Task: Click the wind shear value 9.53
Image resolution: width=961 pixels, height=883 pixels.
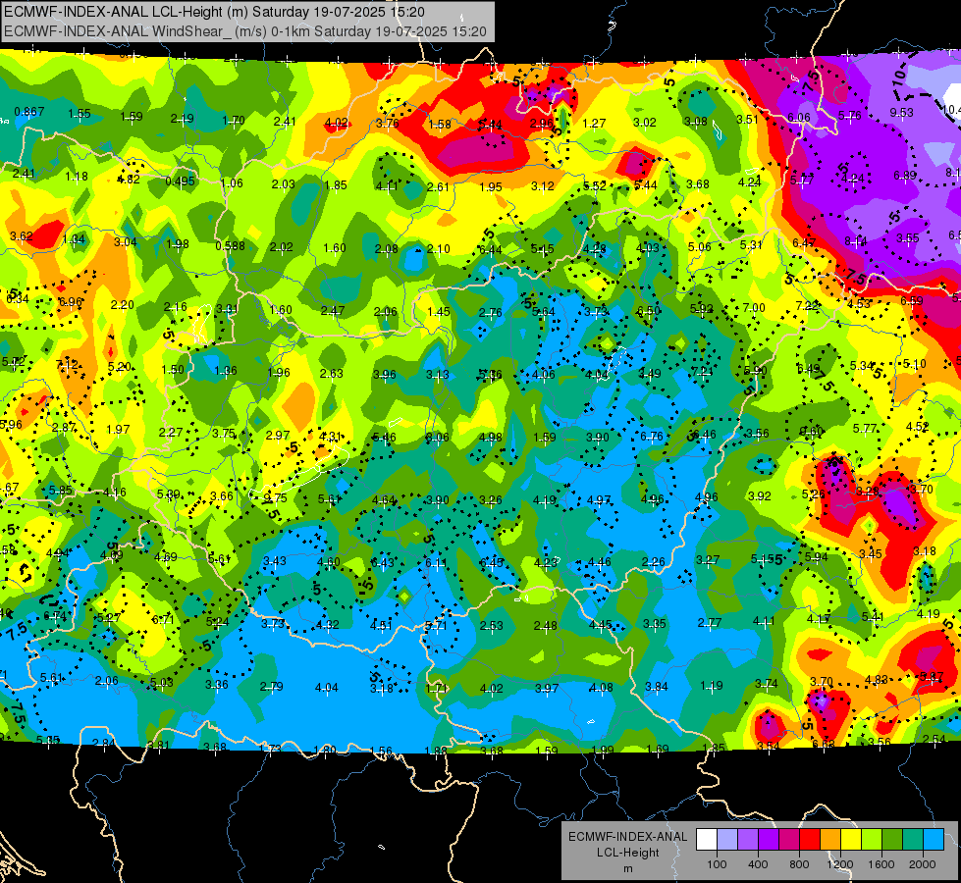Action: tap(901, 113)
